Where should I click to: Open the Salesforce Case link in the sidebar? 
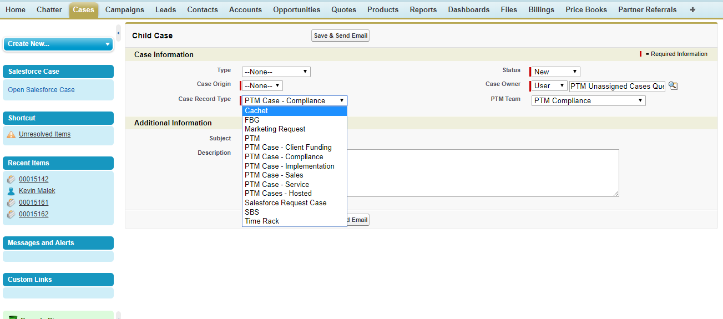(41, 90)
